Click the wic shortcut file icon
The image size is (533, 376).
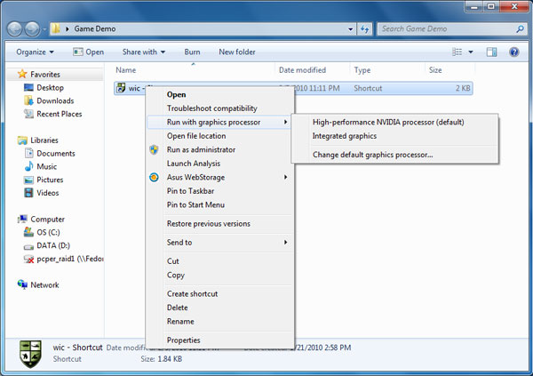coord(121,88)
